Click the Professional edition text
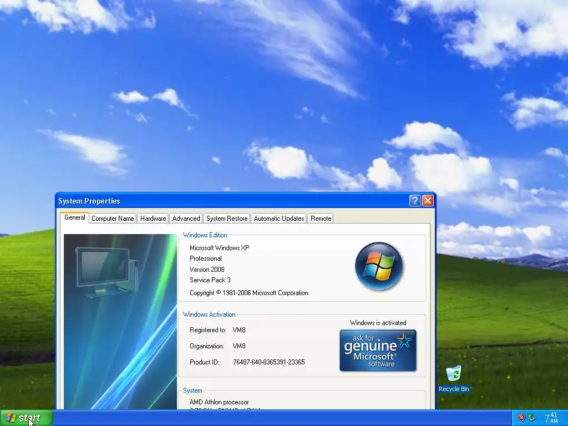 (206, 258)
